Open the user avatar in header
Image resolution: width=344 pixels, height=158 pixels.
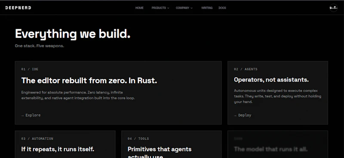334,8
